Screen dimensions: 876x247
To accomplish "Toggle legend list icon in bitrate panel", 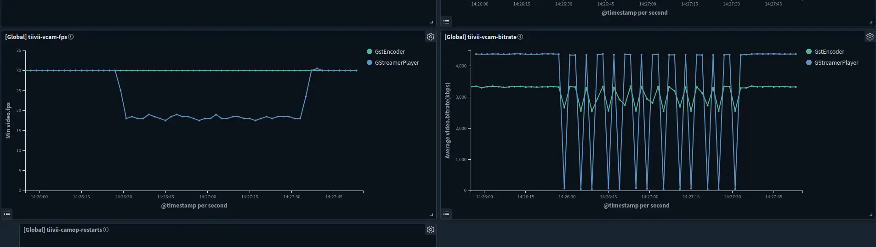I will pos(446,214).
